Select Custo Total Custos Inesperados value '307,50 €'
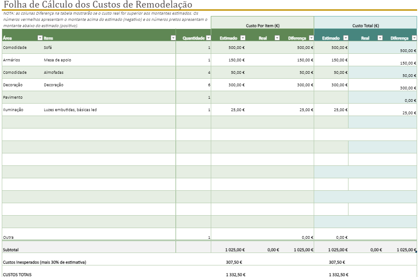This screenshot has width=418, height=277. click(337, 262)
